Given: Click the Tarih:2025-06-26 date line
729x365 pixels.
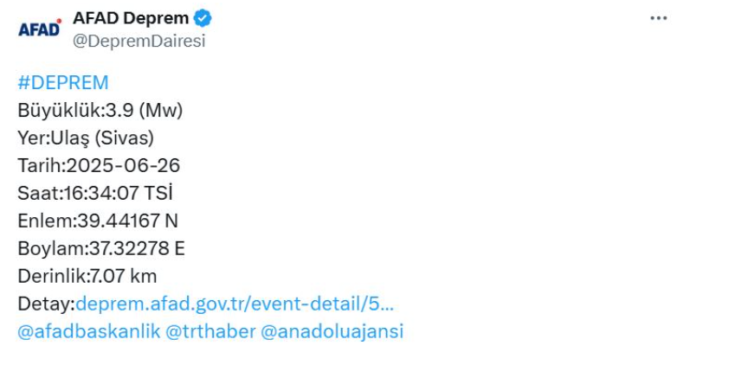Looking at the screenshot, I should [99, 166].
